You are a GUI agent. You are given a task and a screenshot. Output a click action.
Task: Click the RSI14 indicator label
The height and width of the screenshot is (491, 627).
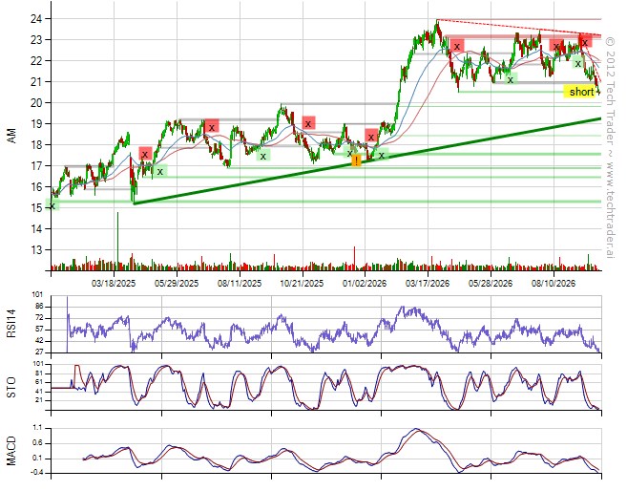point(11,324)
